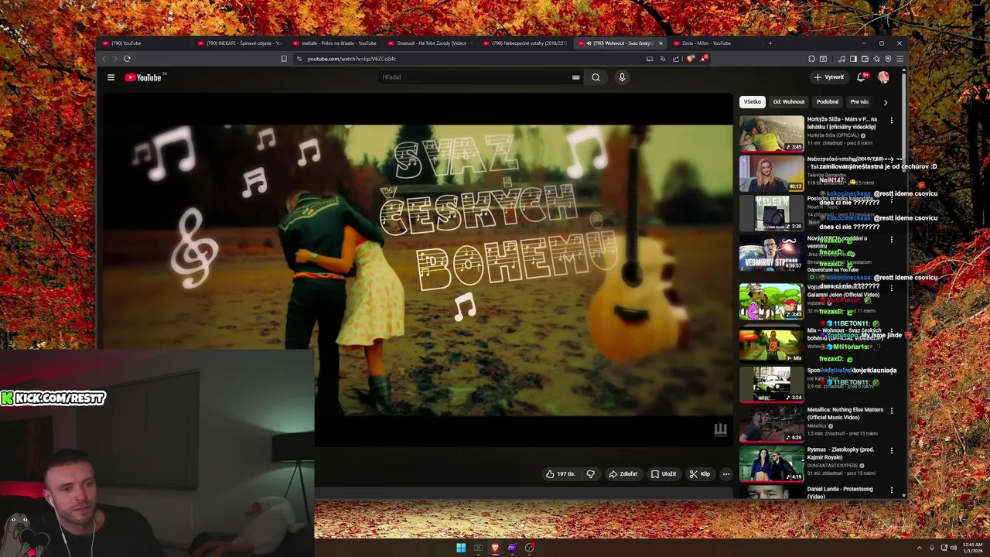
Task: Like the video with 197 tis. thumbs-up
Action: (x=560, y=474)
